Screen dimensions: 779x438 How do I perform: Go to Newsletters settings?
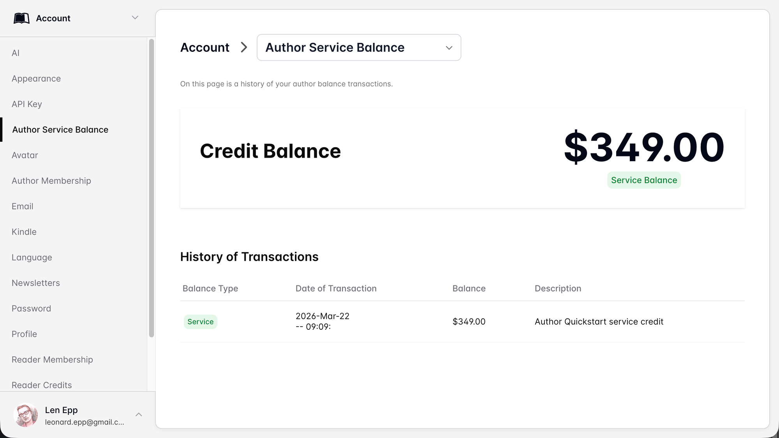point(36,283)
